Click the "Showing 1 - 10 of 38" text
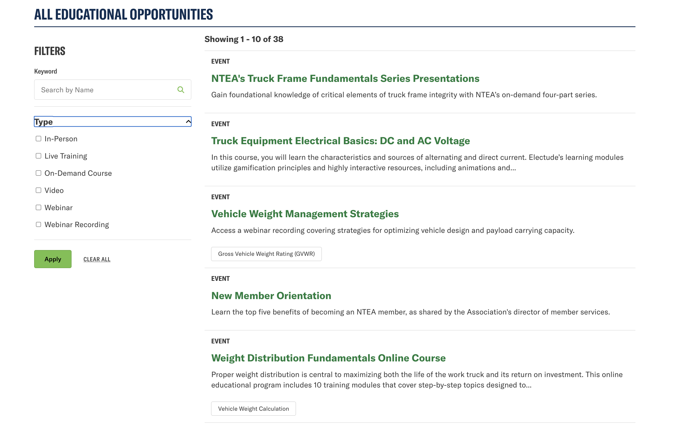 coord(244,39)
